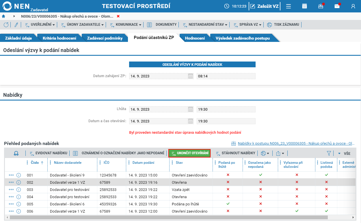Click the Datum zahájení ZP time field 08:14

(x=226, y=76)
